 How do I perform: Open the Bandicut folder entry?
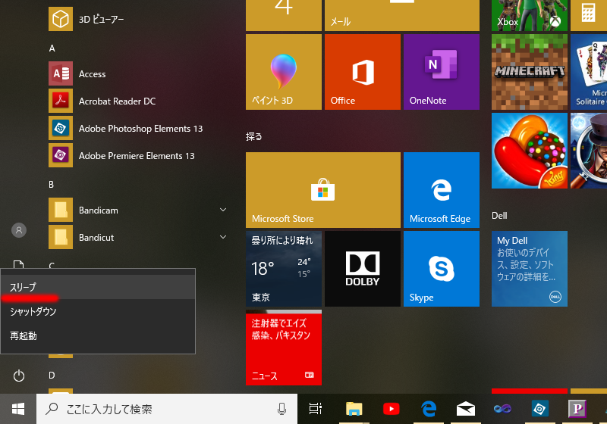(136, 237)
